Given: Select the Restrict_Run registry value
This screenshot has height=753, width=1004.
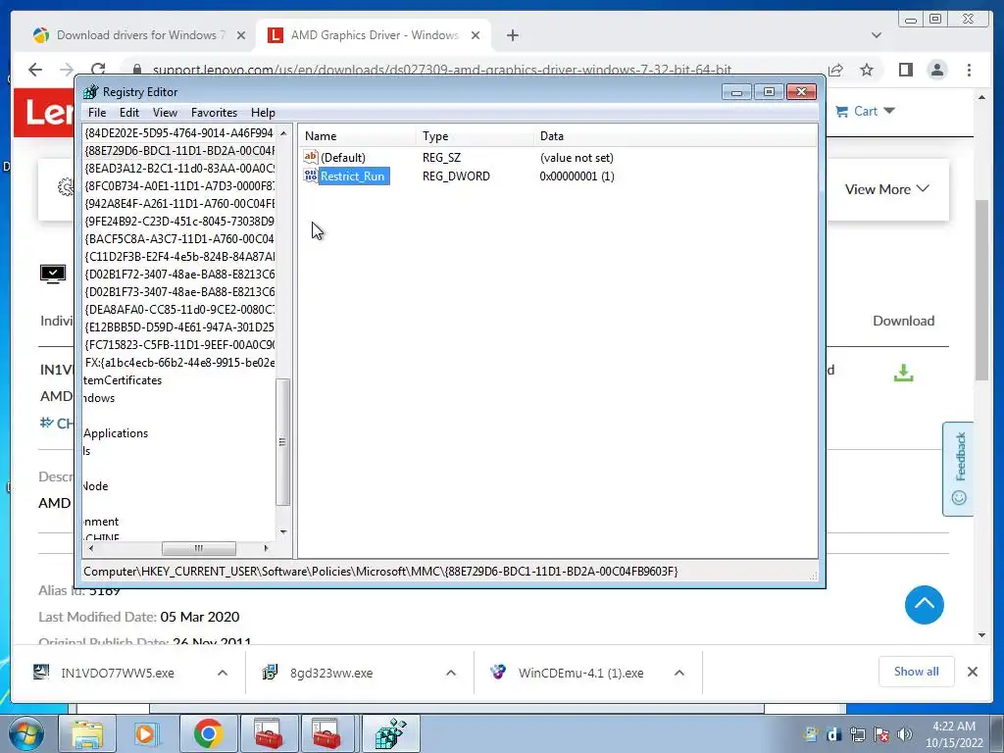Looking at the screenshot, I should pos(352,176).
